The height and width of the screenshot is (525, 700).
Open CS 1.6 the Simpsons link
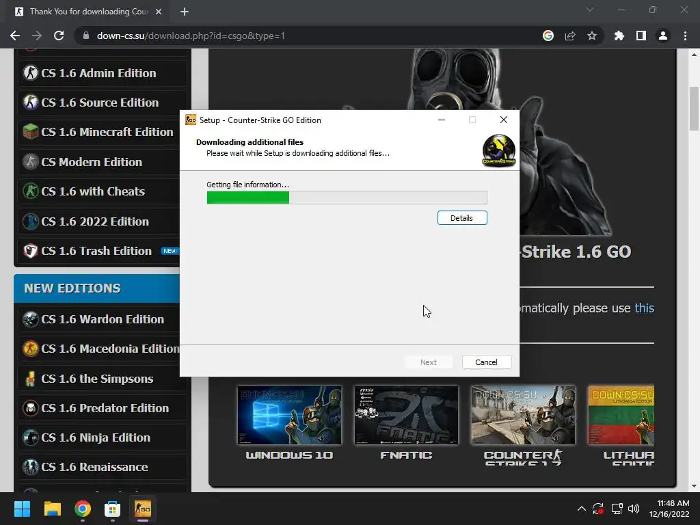[97, 379]
